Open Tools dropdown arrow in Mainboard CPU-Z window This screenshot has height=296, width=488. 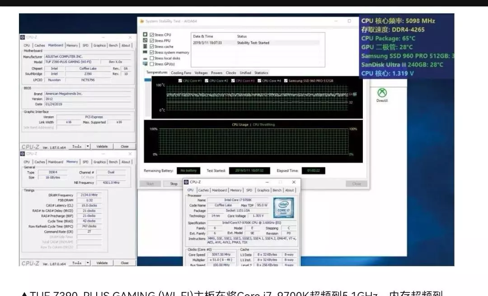pyautogui.click(x=88, y=146)
